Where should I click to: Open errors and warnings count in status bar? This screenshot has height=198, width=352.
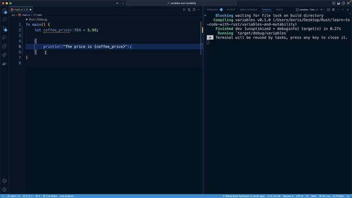[x=28, y=196]
